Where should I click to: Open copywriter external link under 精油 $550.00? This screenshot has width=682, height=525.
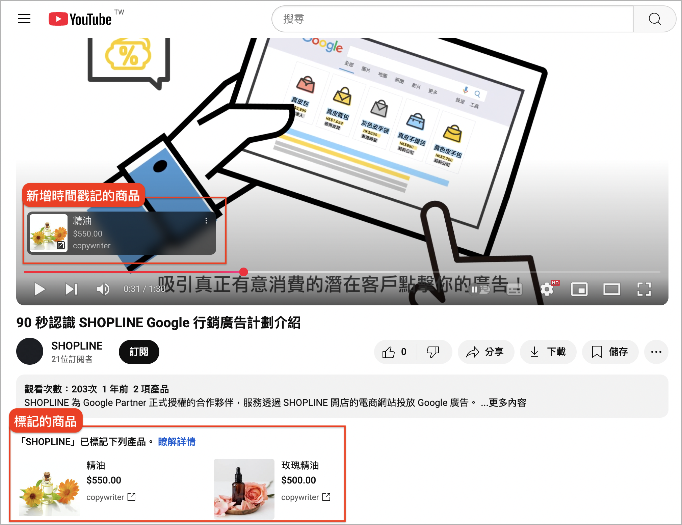tap(111, 497)
